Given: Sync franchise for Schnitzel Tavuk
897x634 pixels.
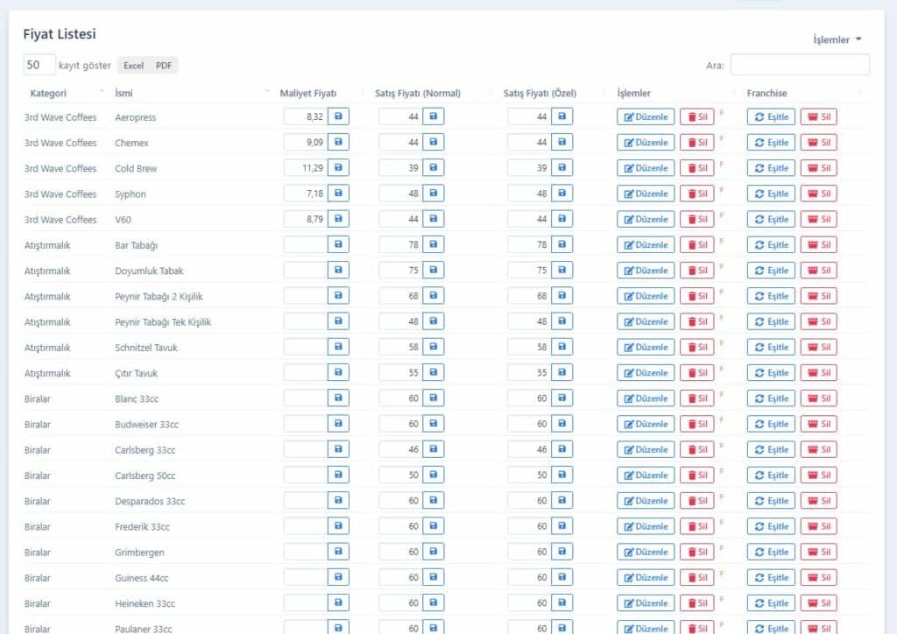Looking at the screenshot, I should tap(771, 347).
